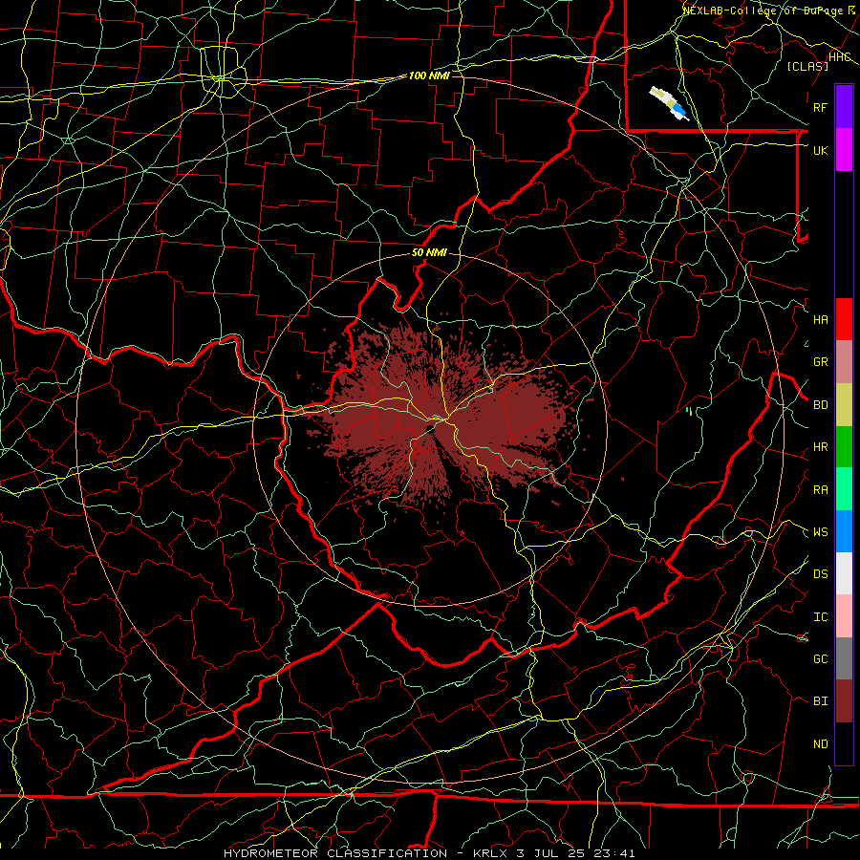Click the WS wet snow blue swatch
The height and width of the screenshot is (860, 860).
coord(844,531)
